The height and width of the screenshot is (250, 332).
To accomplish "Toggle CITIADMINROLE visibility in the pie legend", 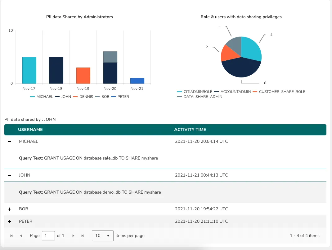I will pyautogui.click(x=180, y=92).
